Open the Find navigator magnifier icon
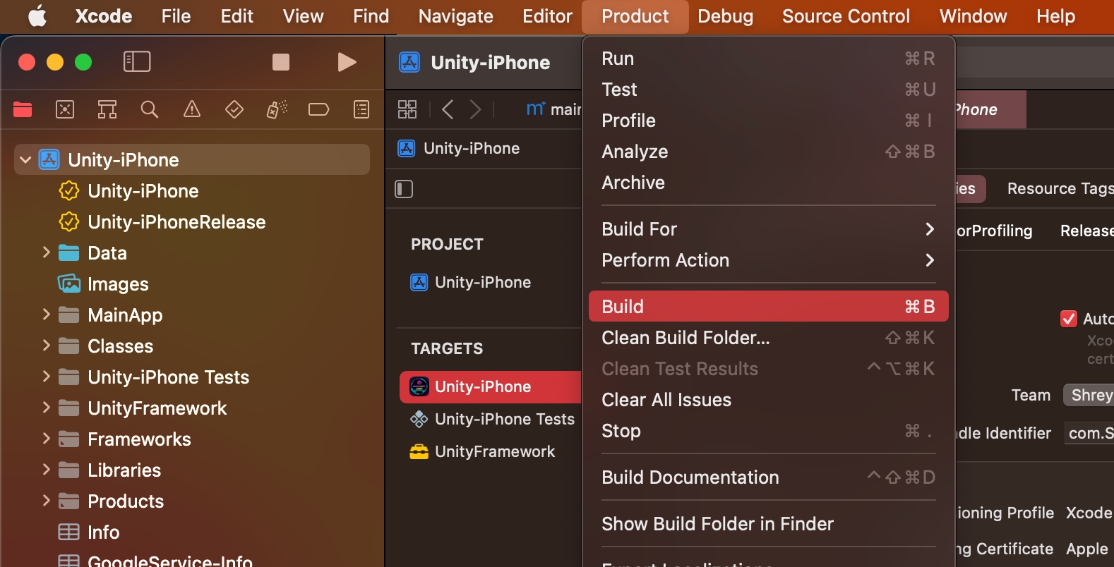 [149, 109]
